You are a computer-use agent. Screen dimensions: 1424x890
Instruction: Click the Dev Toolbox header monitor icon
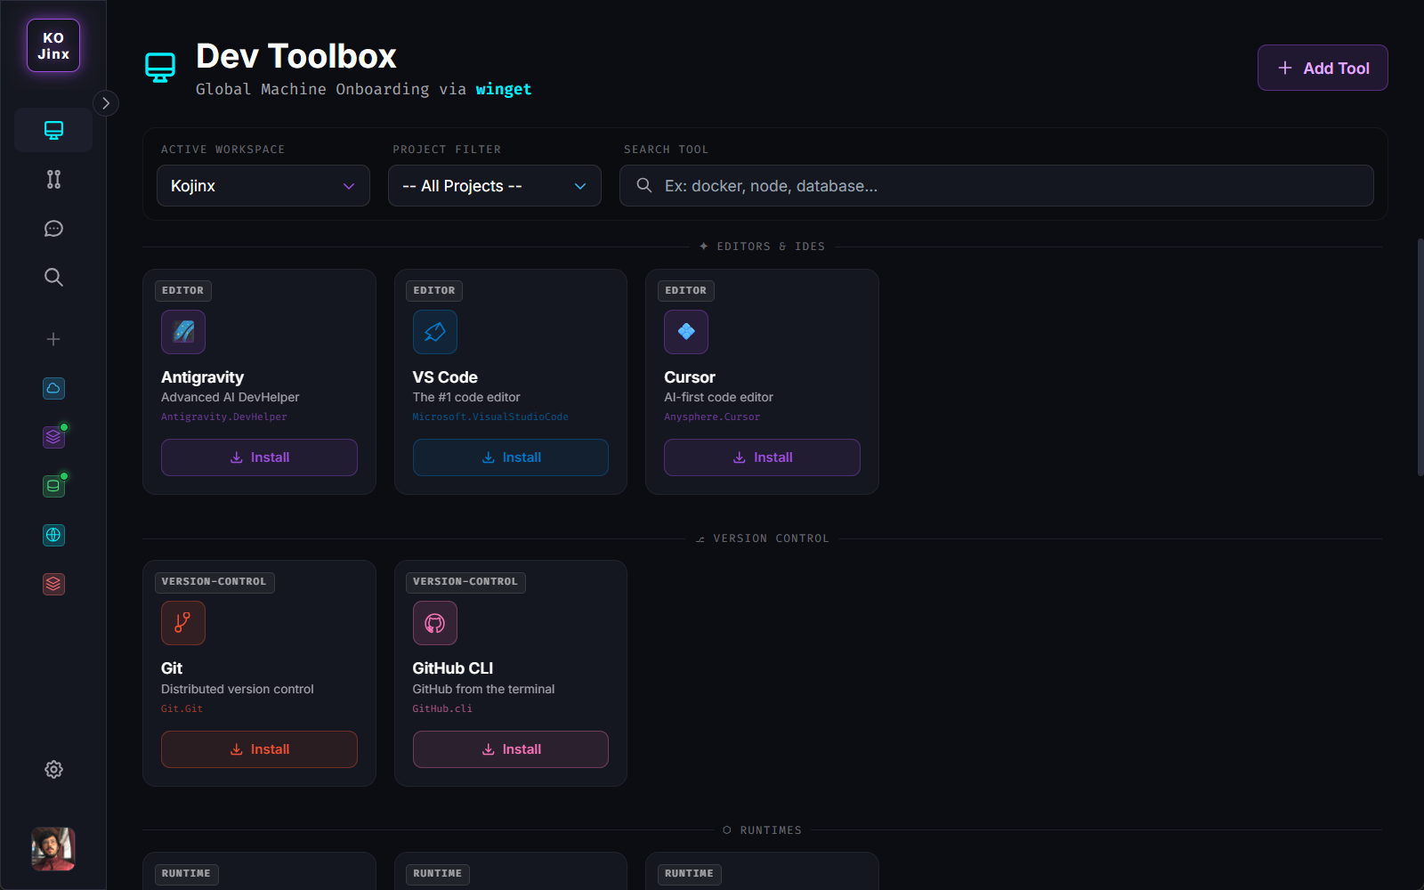(x=160, y=68)
